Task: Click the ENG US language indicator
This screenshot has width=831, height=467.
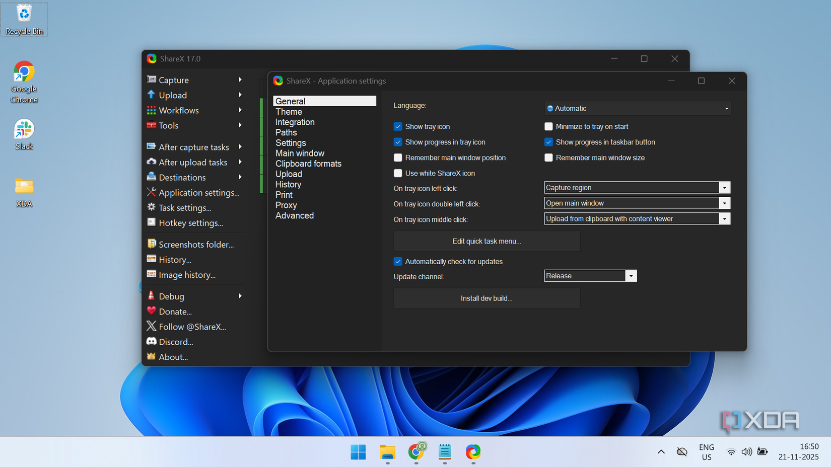Action: [707, 452]
